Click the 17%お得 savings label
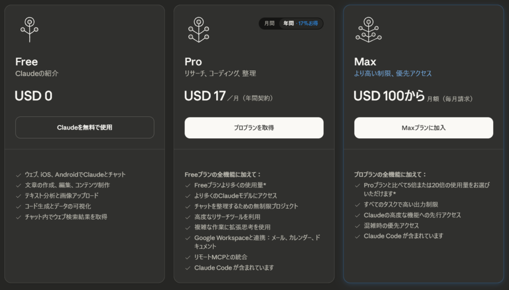The image size is (509, 290). [309, 23]
